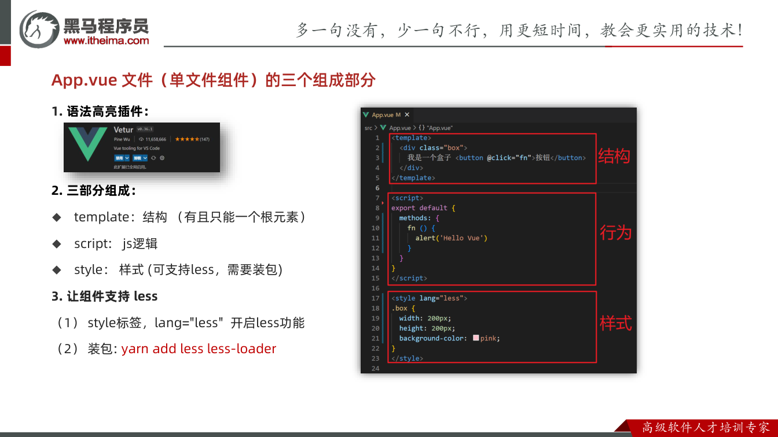Click the red "yarn add less less-loader" text

(199, 349)
